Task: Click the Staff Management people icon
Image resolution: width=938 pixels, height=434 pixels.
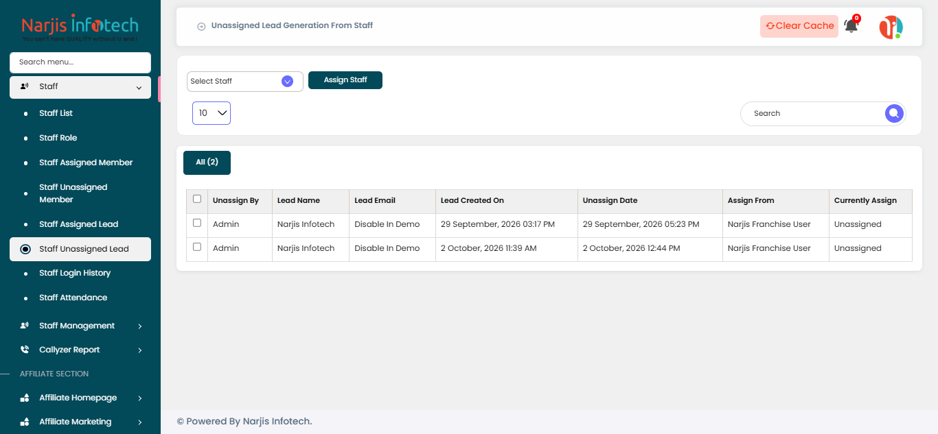Action: click(25, 326)
